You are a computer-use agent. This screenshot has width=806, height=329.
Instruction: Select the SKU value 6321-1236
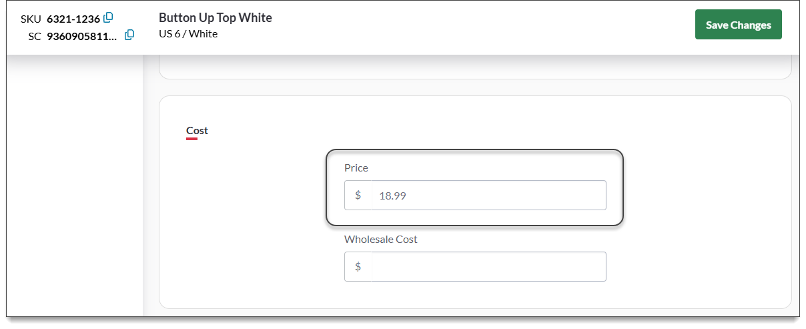tap(73, 19)
